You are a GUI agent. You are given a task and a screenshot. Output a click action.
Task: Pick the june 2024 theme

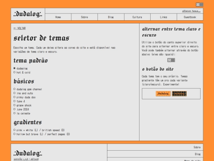click(15, 109)
